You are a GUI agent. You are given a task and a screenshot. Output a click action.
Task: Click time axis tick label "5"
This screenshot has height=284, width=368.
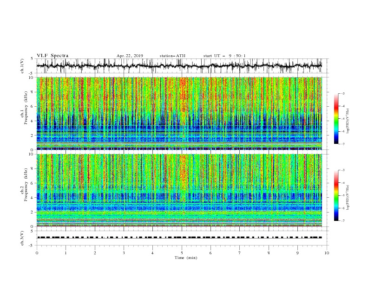coord(182,253)
